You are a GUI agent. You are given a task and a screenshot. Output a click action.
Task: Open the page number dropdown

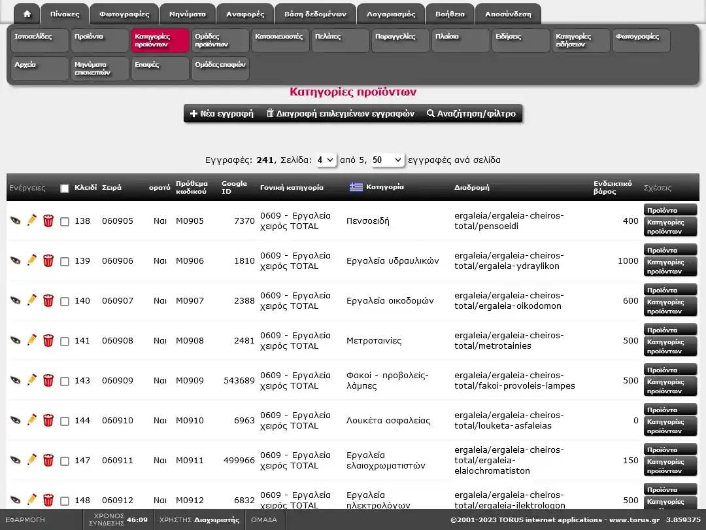pos(326,160)
